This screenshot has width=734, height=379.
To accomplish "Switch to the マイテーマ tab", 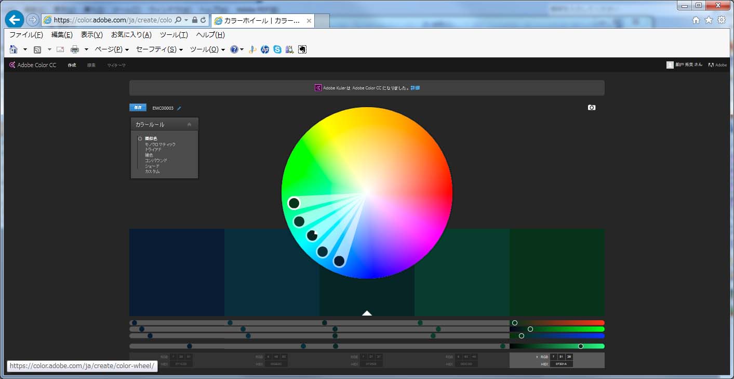I will 116,65.
